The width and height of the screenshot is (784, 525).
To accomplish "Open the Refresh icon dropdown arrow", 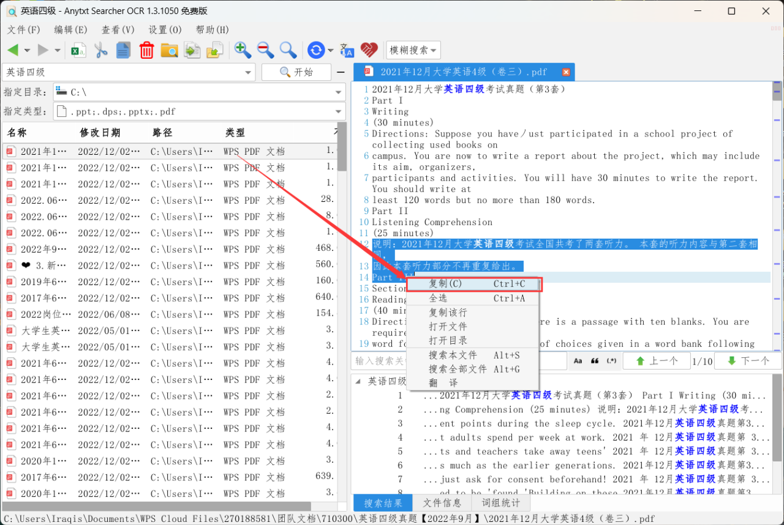I will point(331,50).
